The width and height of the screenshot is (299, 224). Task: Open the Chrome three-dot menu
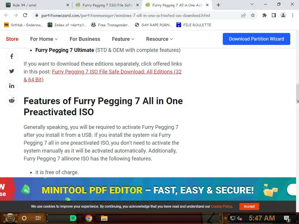[x=293, y=15]
